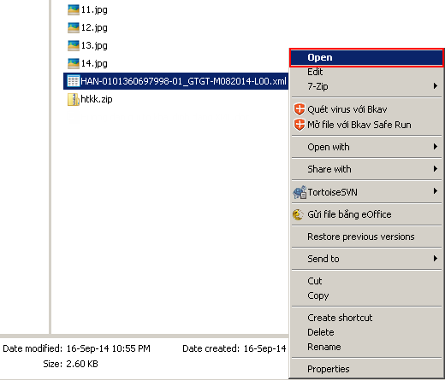Click the Bkav shield icon for Quét virus
Viewport: 445px width, 380px height.
tap(300, 109)
